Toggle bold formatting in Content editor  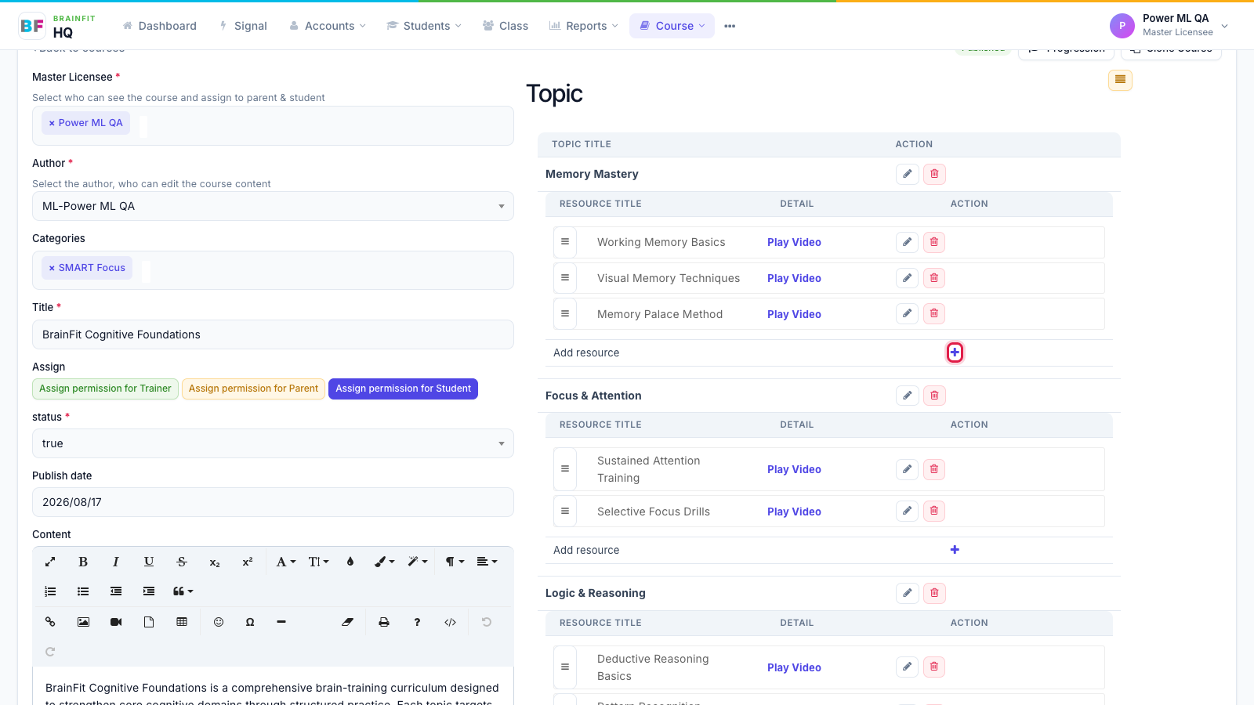click(83, 562)
